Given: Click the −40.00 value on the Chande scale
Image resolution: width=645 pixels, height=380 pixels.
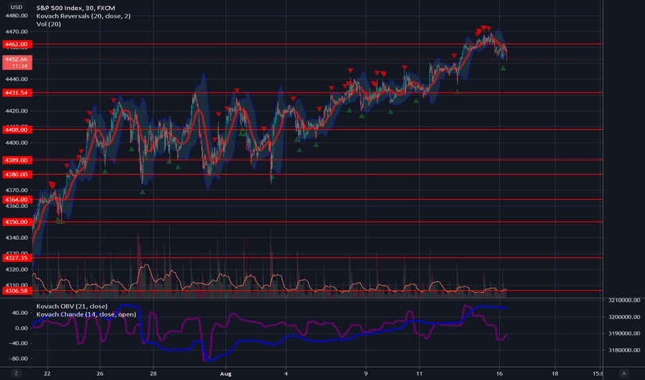Looking at the screenshot, I should (19, 343).
